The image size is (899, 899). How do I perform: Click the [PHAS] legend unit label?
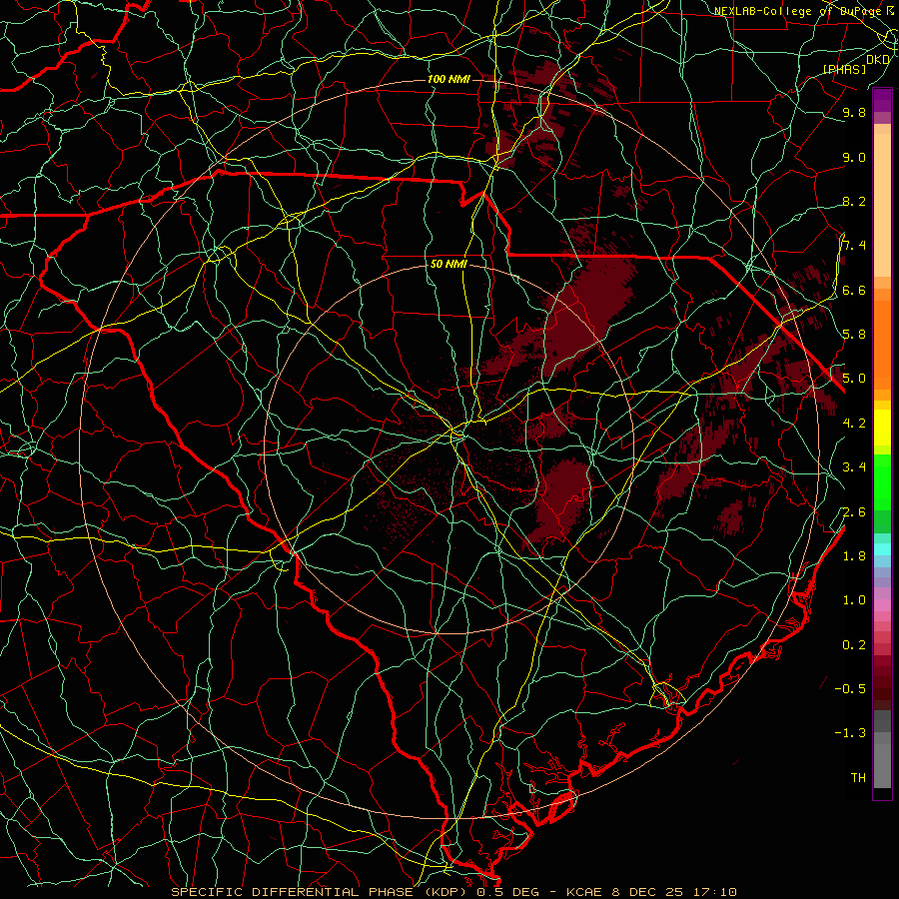[x=844, y=69]
